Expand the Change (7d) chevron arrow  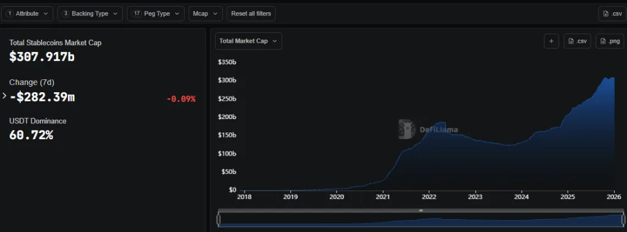pyautogui.click(x=4, y=96)
